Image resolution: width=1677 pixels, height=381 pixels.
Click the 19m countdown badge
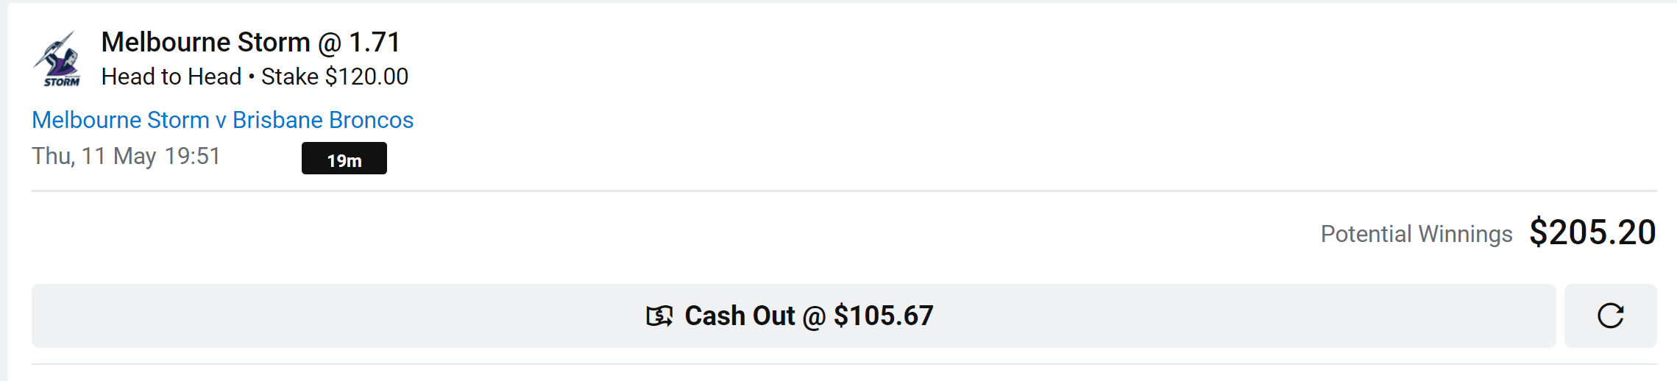pyautogui.click(x=344, y=159)
